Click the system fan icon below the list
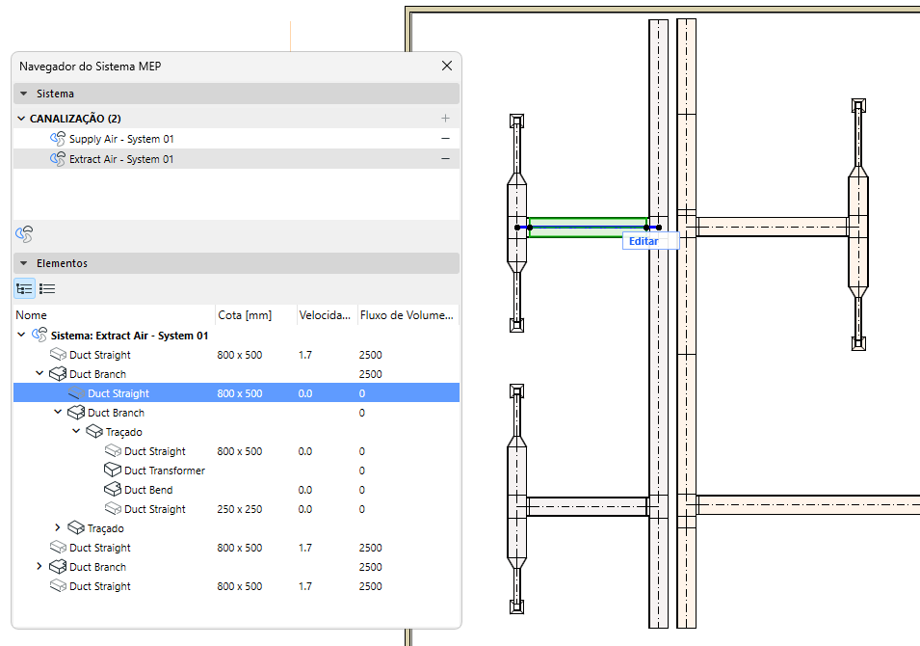This screenshot has height=646, width=920. tap(25, 233)
